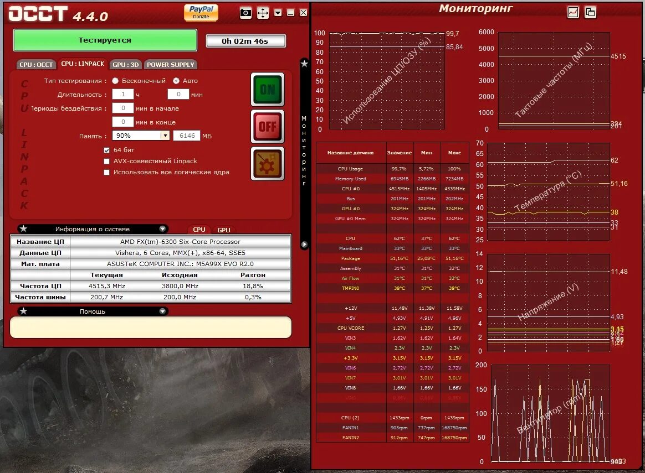Click the Тестируется status bar
The width and height of the screenshot is (645, 473).
(x=105, y=40)
